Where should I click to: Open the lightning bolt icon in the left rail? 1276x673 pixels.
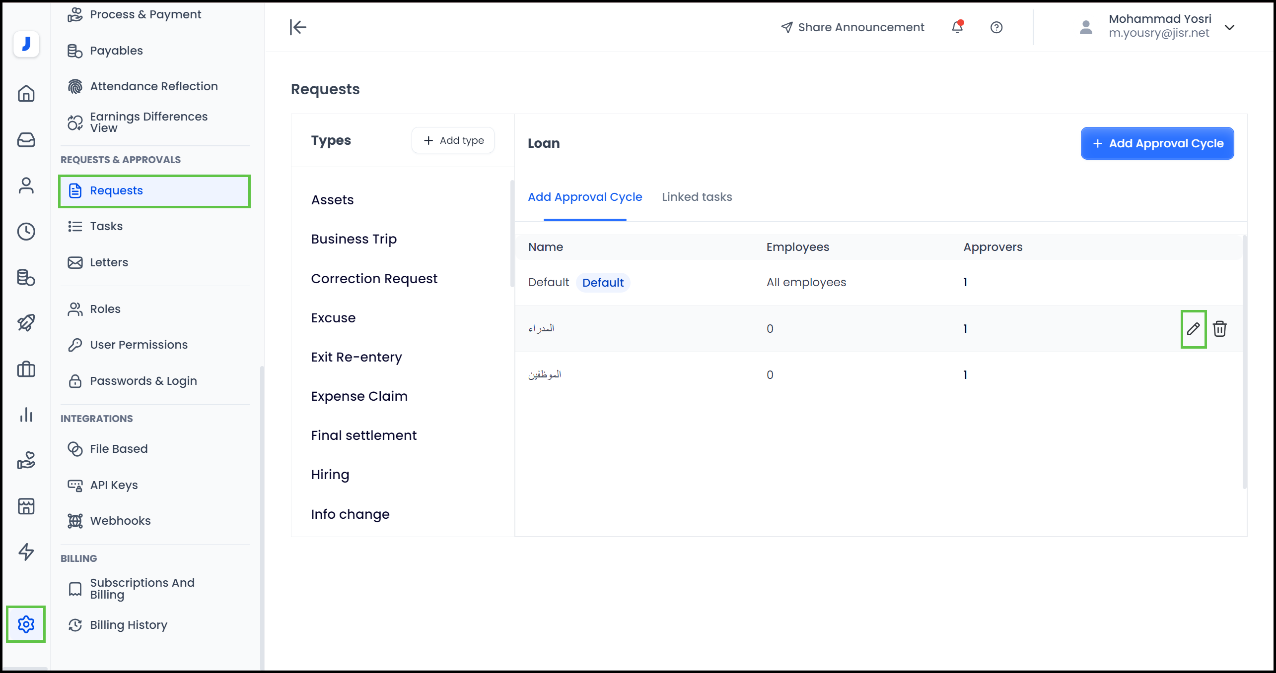[26, 552]
